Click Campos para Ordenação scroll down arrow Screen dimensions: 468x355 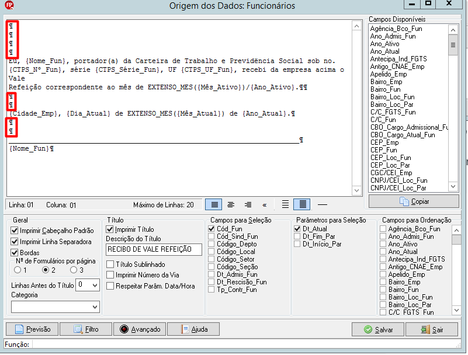pyautogui.click(x=456, y=310)
